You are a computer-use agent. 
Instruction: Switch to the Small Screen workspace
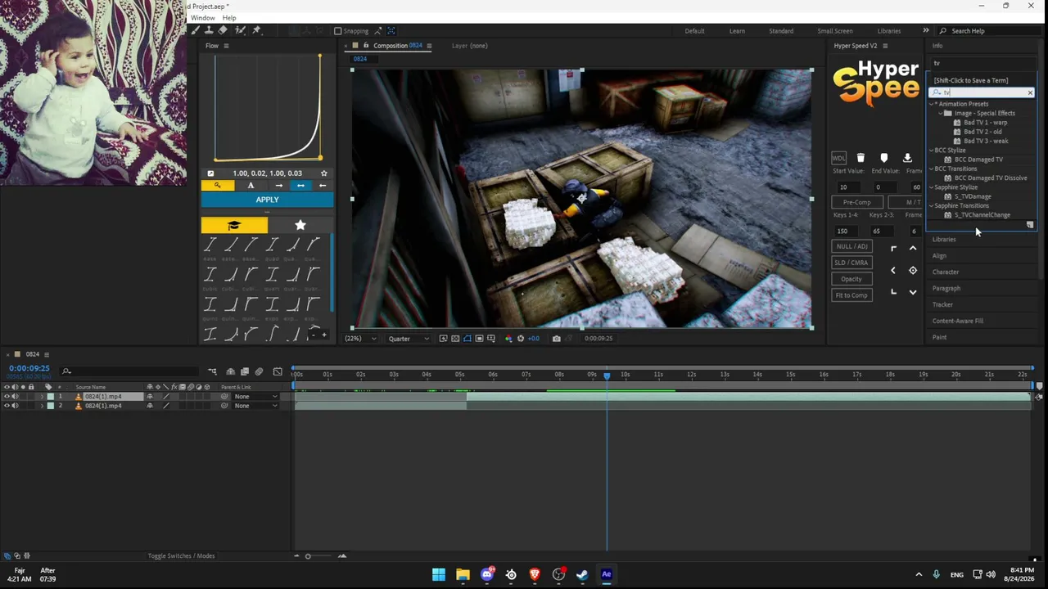pyautogui.click(x=835, y=31)
